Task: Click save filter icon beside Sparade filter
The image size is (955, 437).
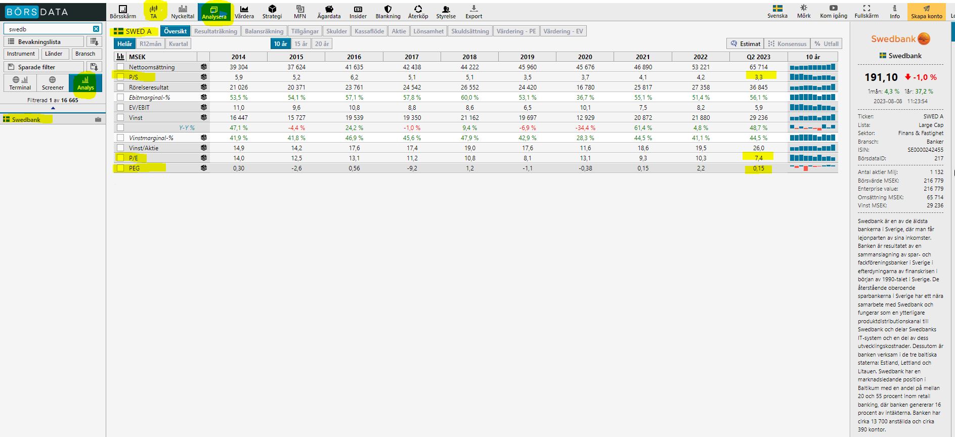Action: point(94,67)
